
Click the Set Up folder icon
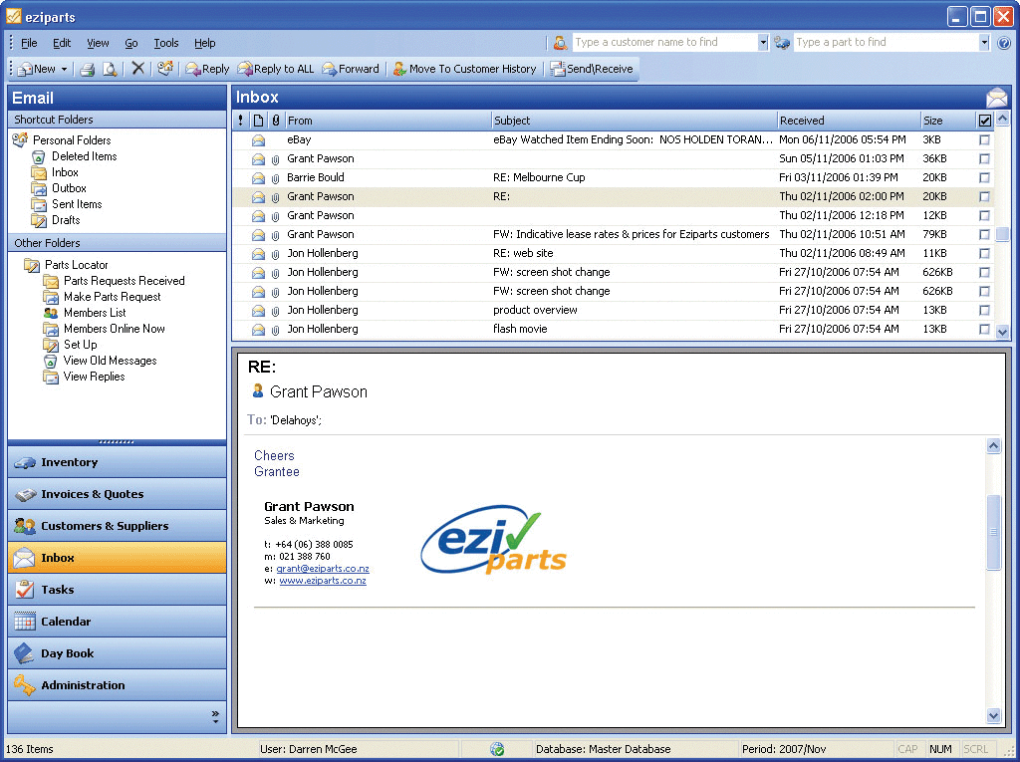coord(51,345)
